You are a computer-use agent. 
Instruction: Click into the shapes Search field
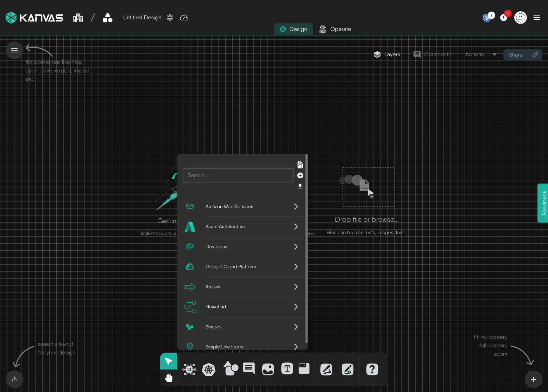coord(238,175)
